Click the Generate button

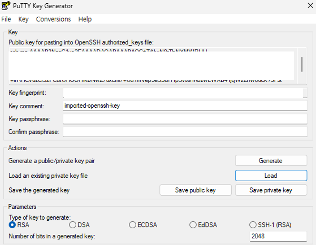click(x=271, y=161)
